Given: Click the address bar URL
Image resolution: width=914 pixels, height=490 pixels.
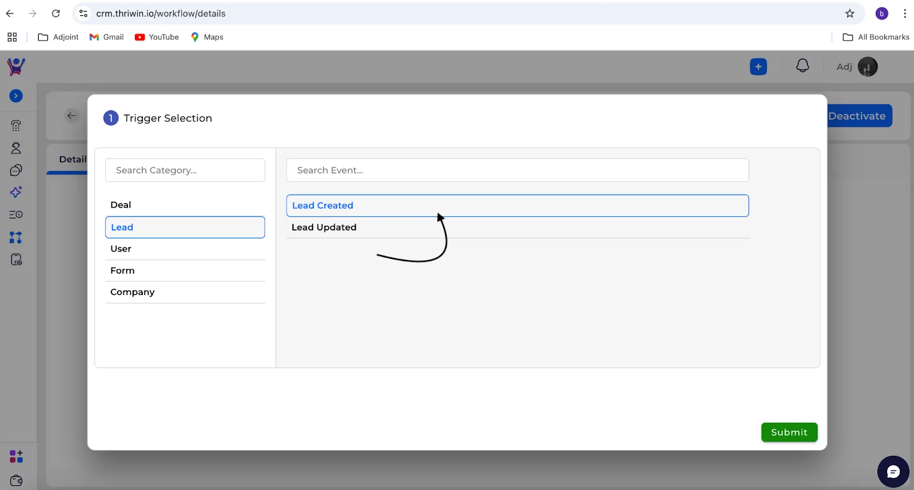Looking at the screenshot, I should pyautogui.click(x=161, y=13).
